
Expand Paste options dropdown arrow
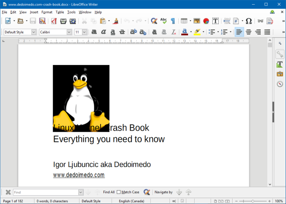[x=109, y=21]
